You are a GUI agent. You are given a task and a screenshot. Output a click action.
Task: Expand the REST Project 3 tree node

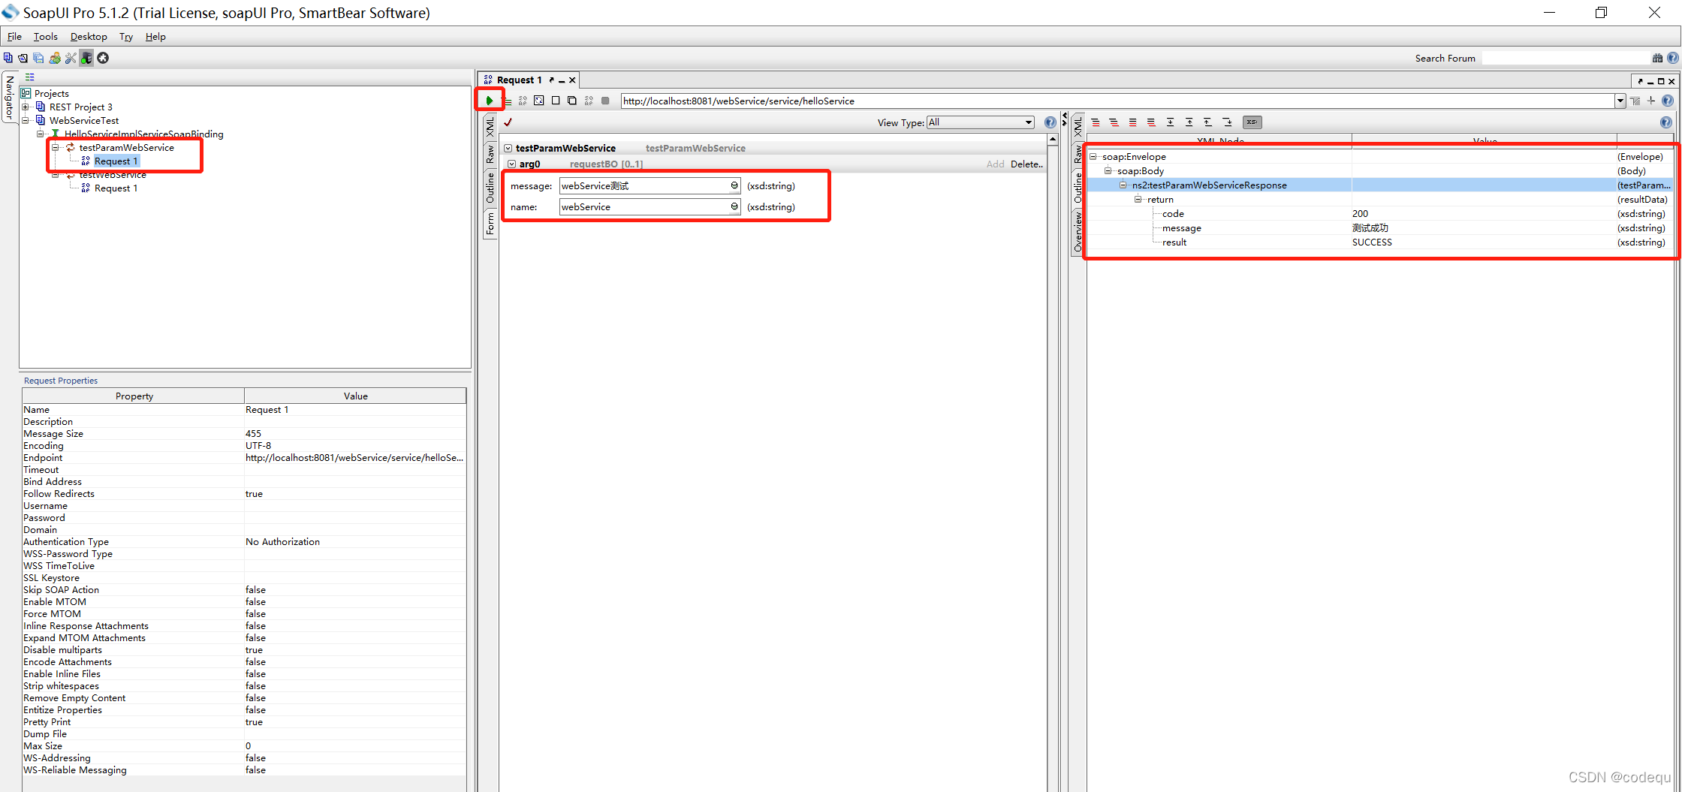click(26, 107)
